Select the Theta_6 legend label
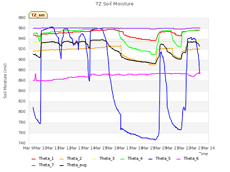230x172 pixels. [191, 158]
